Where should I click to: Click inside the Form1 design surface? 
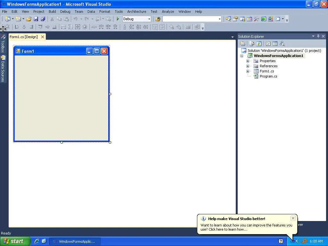pyautogui.click(x=61, y=98)
